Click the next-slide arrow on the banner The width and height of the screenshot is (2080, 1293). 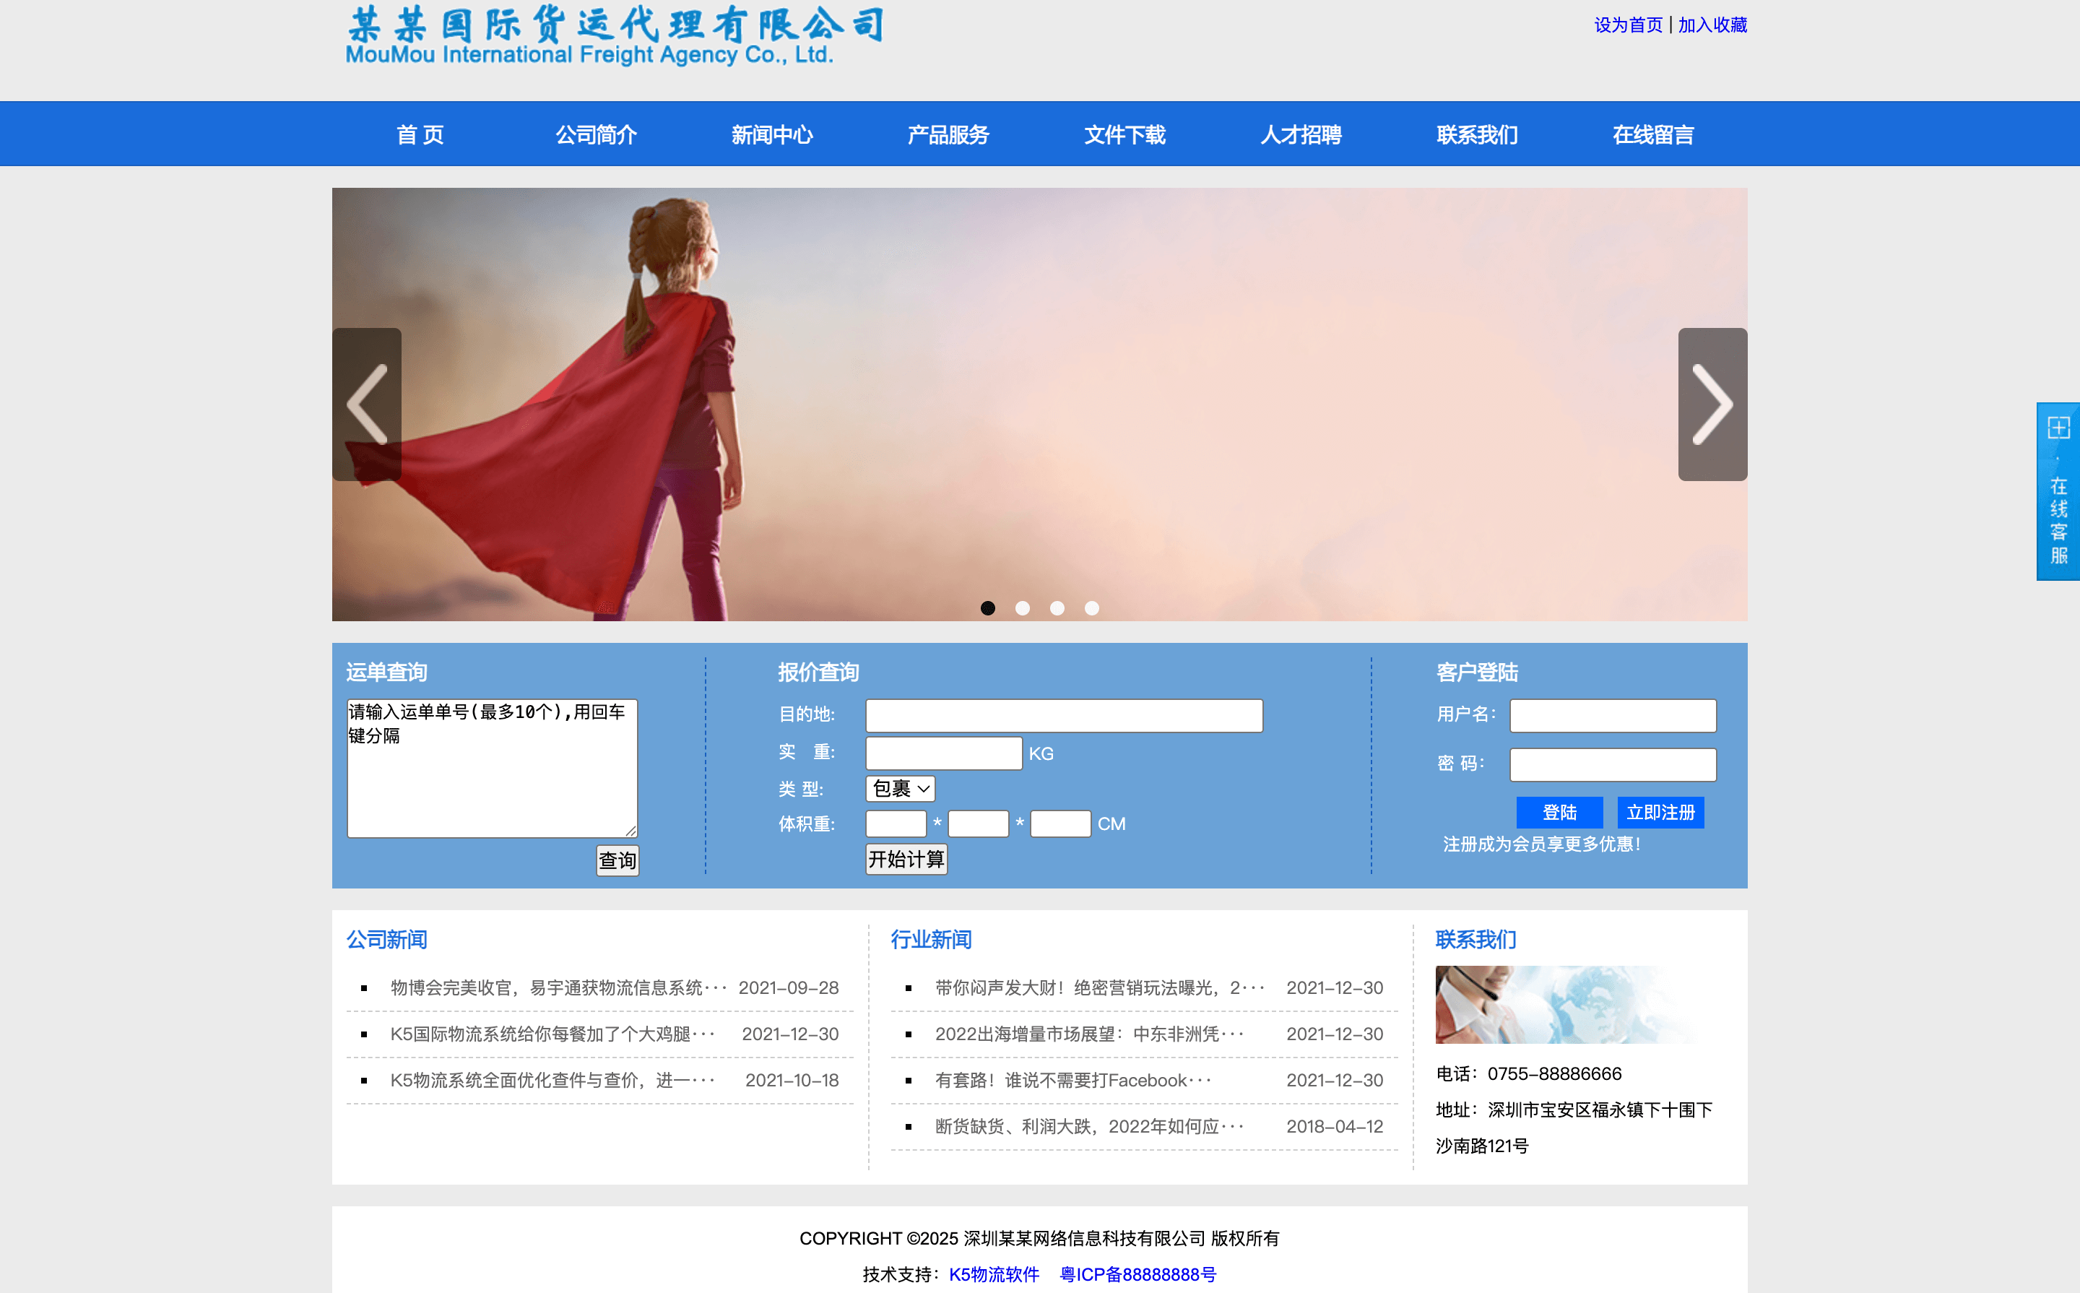coord(1712,405)
